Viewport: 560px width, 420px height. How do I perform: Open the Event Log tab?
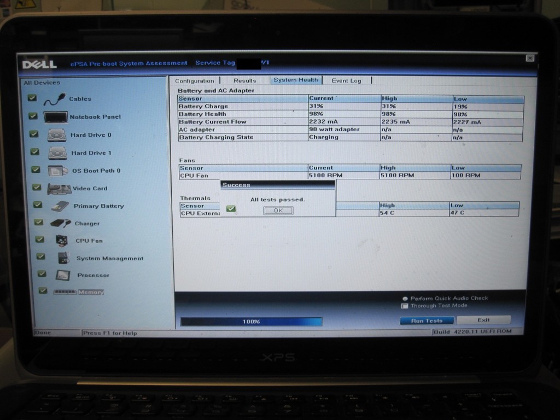coord(346,81)
